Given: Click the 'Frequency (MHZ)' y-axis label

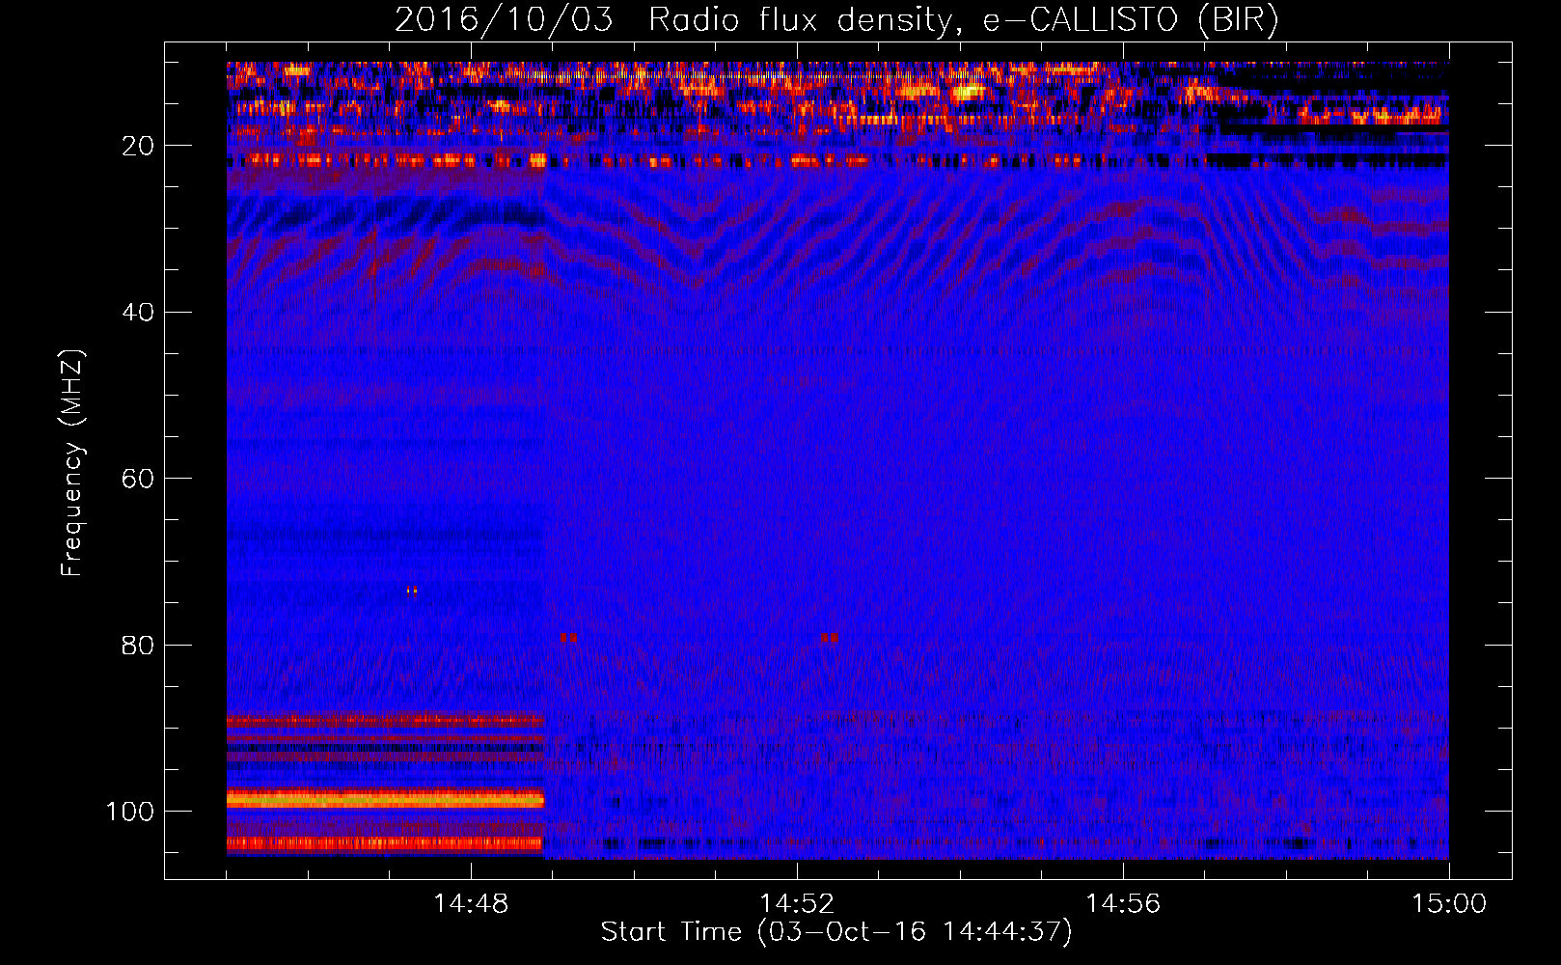Looking at the screenshot, I should coord(72,462).
